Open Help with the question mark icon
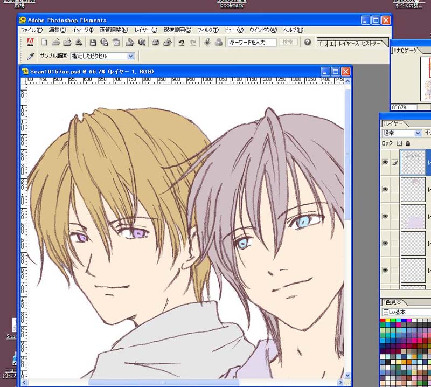Image resolution: width=431 pixels, height=387 pixels. pyautogui.click(x=308, y=42)
